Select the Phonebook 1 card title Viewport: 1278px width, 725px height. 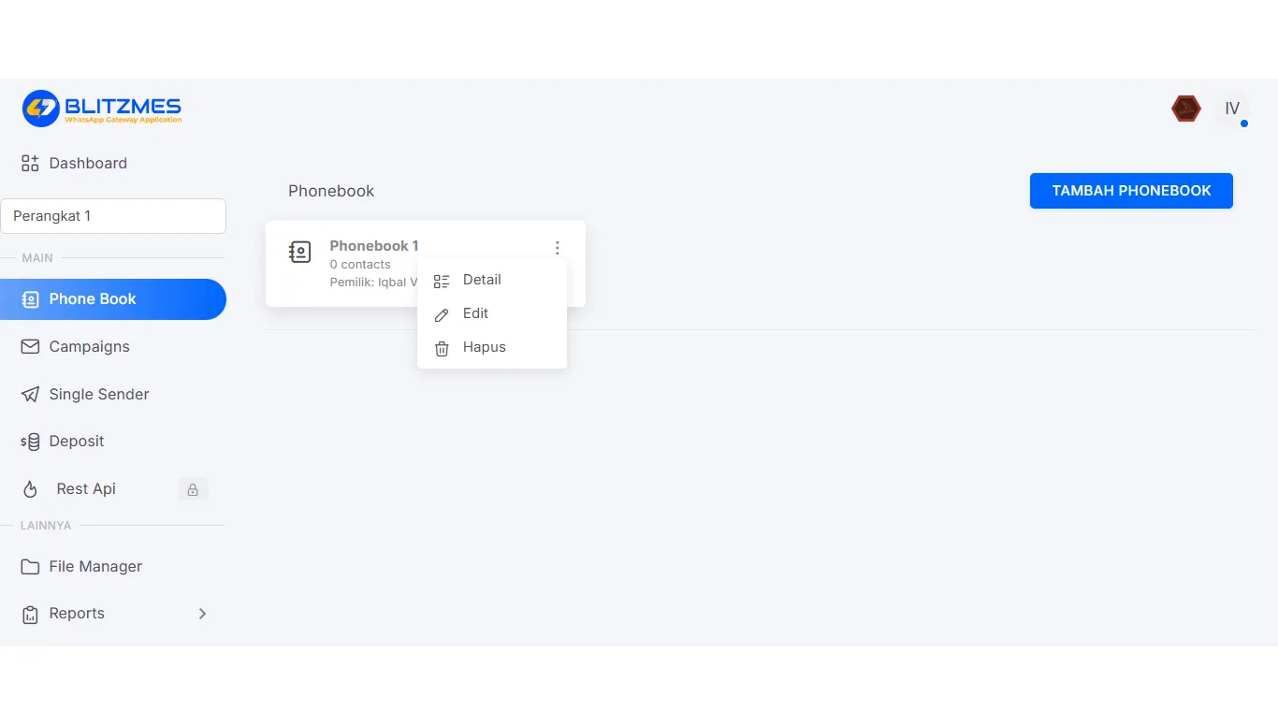pyautogui.click(x=374, y=246)
